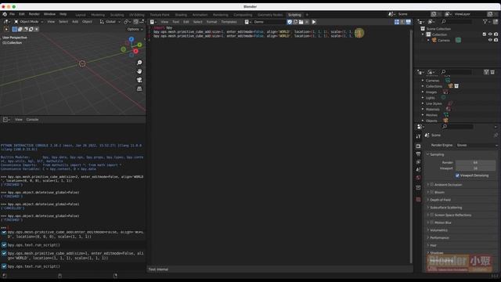Switch orthographic grid view icon in viewport

click(139, 89)
